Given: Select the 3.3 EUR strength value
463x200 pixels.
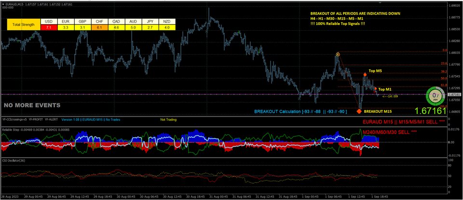Looking at the screenshot, I should coord(65,27).
